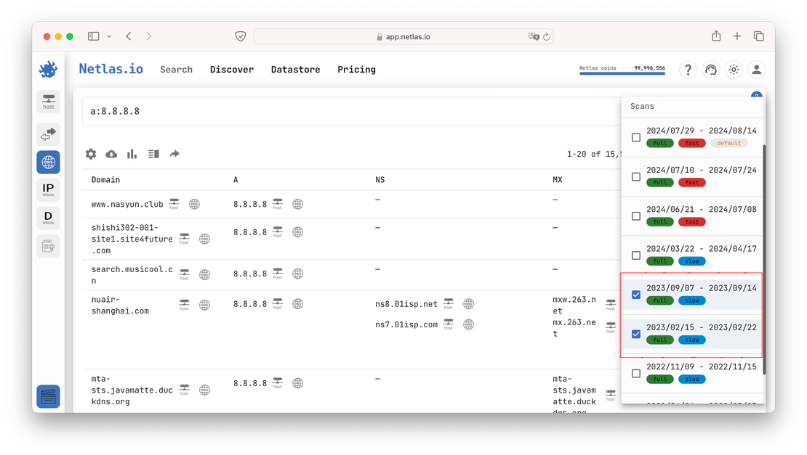This screenshot has height=455, width=807.
Task: Toggle the theme brightness icon
Action: click(x=734, y=70)
